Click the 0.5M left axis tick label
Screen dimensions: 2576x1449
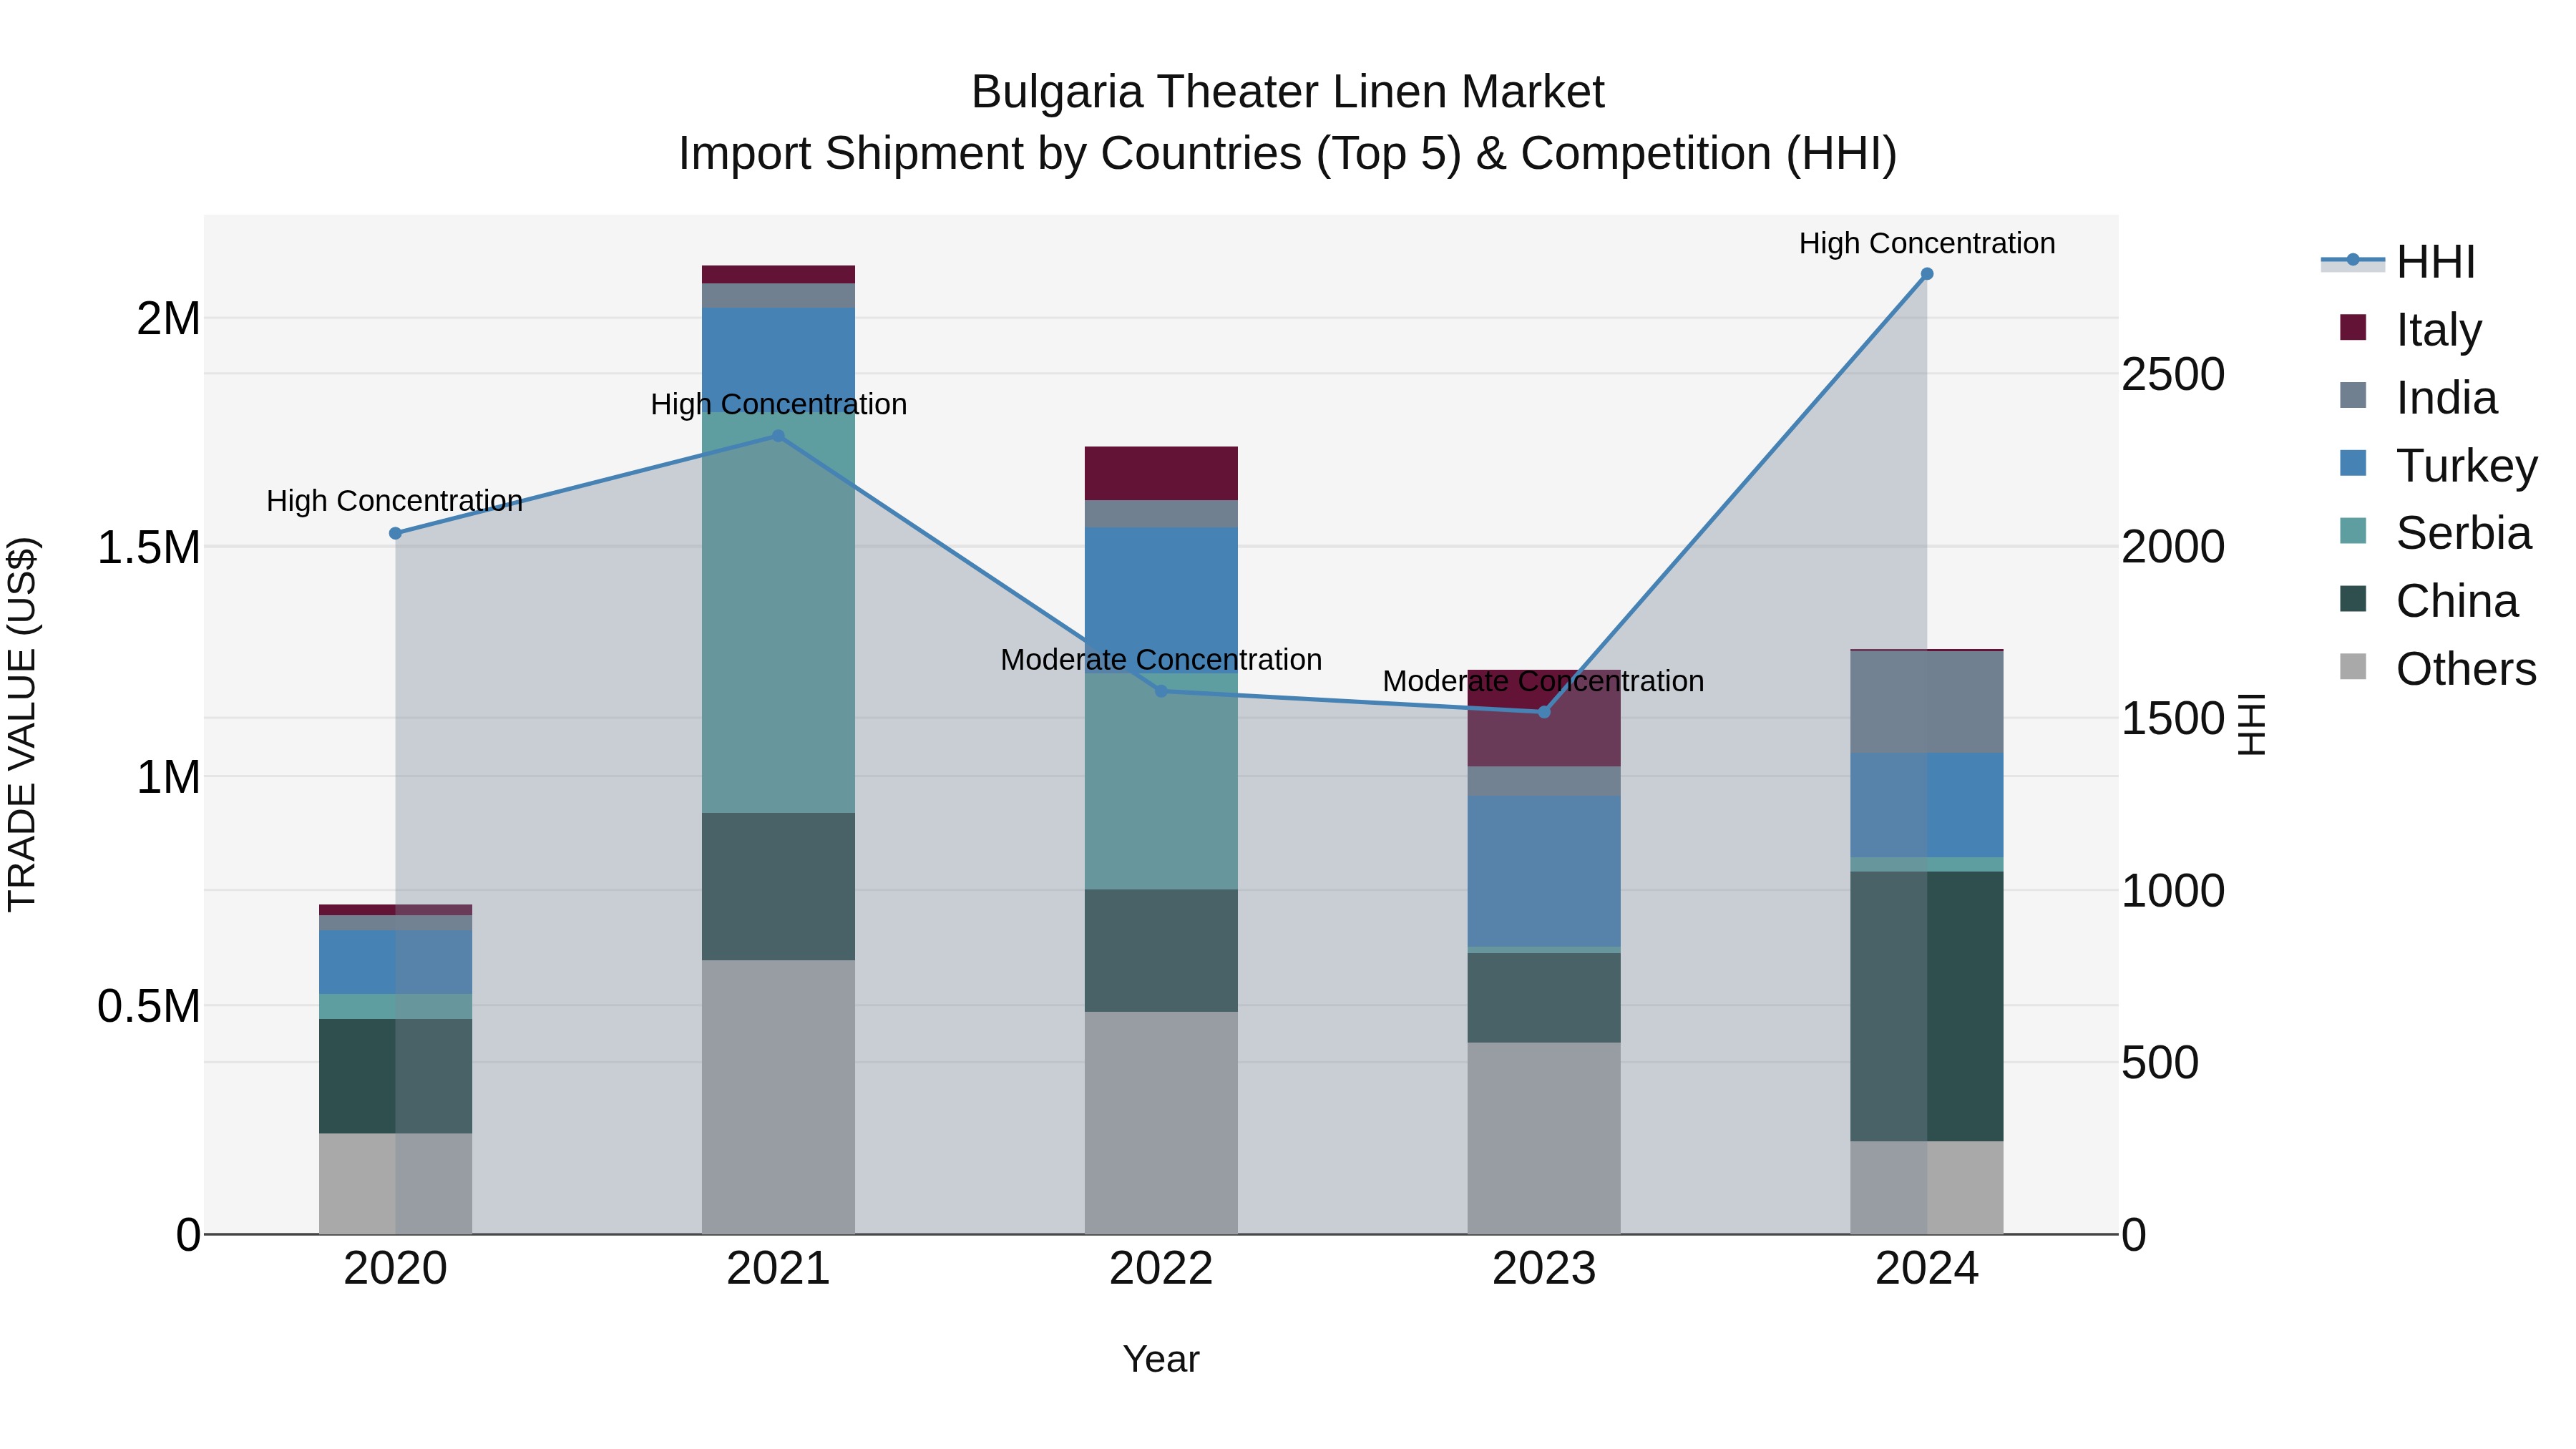click(149, 1006)
